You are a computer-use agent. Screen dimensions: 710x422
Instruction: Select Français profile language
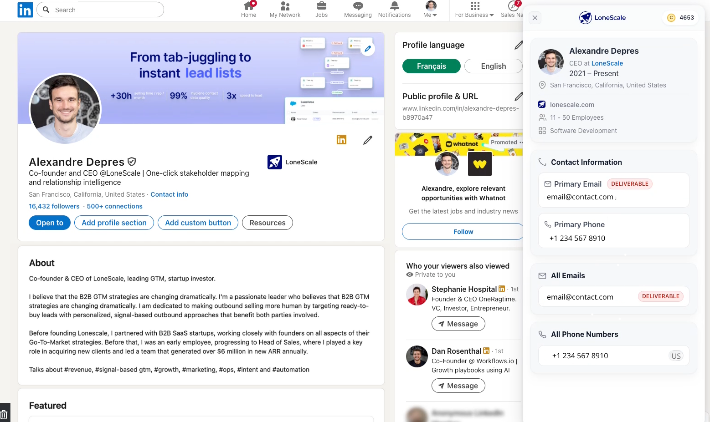(x=432, y=66)
